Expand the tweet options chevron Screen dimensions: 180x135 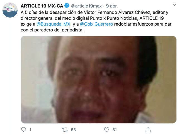(x=174, y=5)
